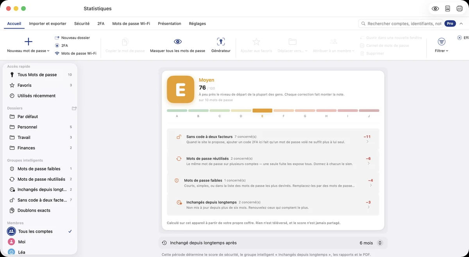Create a Nouveau dossier from the toolbar

pos(72,38)
